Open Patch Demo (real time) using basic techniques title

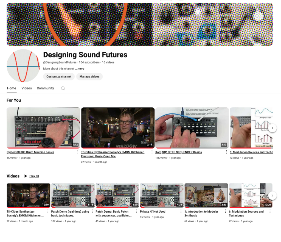(70, 213)
